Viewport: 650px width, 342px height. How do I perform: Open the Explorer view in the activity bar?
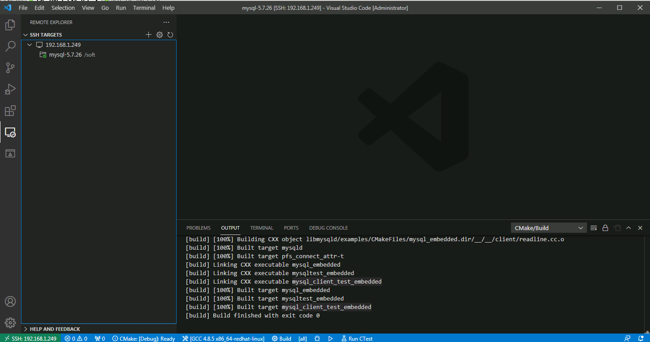[10, 25]
